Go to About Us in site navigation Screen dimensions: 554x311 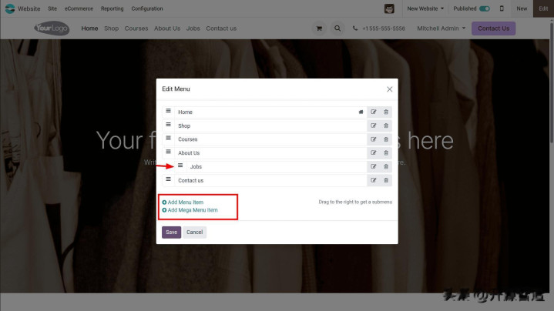(167, 28)
